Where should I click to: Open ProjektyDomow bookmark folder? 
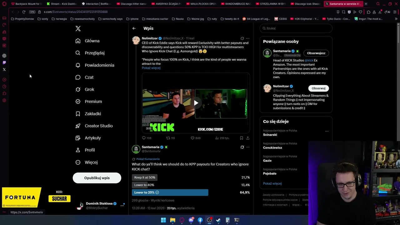(x=22, y=19)
